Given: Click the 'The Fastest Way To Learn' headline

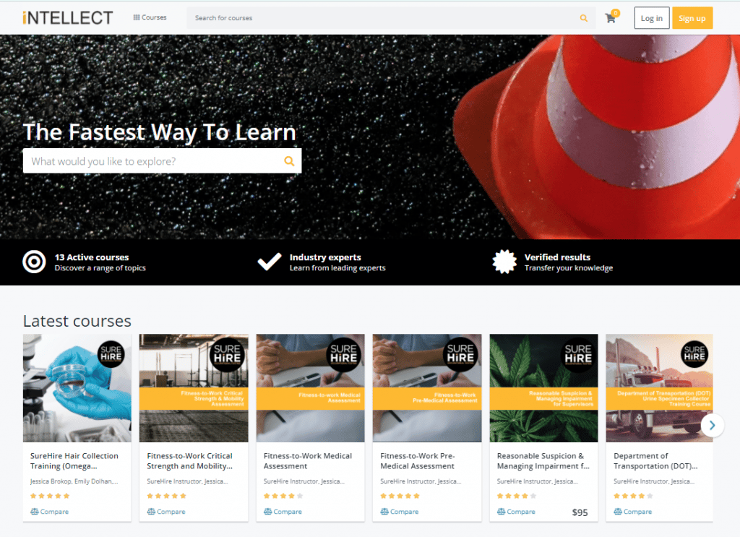Looking at the screenshot, I should pos(160,132).
